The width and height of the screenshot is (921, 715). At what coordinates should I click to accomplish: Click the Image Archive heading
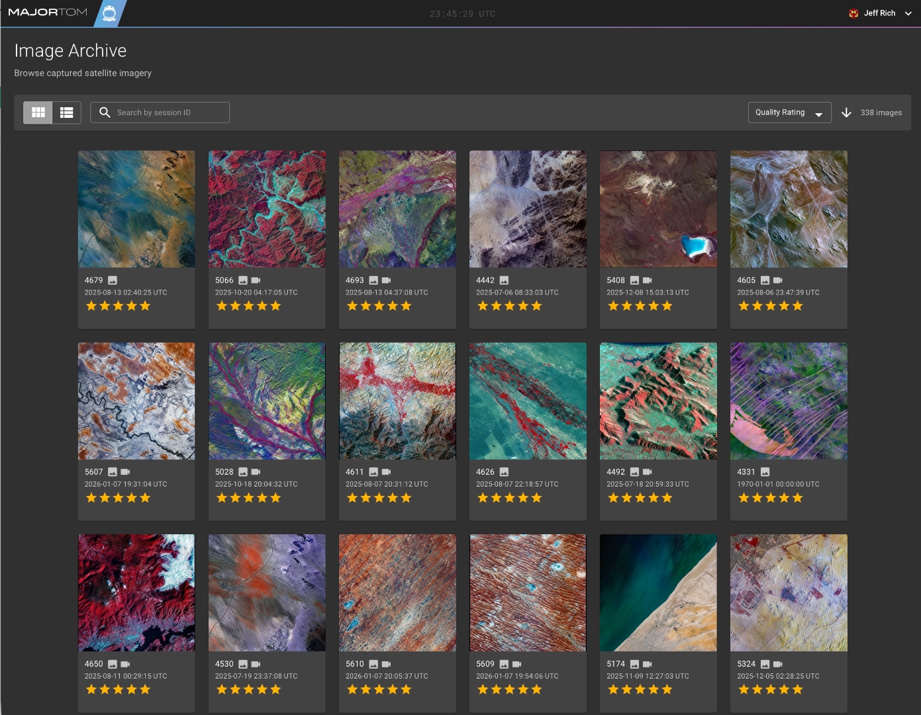tap(70, 50)
